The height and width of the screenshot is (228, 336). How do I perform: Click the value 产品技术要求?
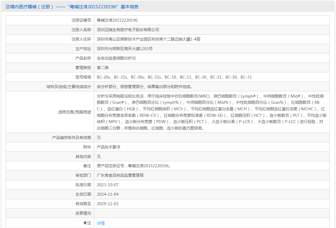coord(108,147)
